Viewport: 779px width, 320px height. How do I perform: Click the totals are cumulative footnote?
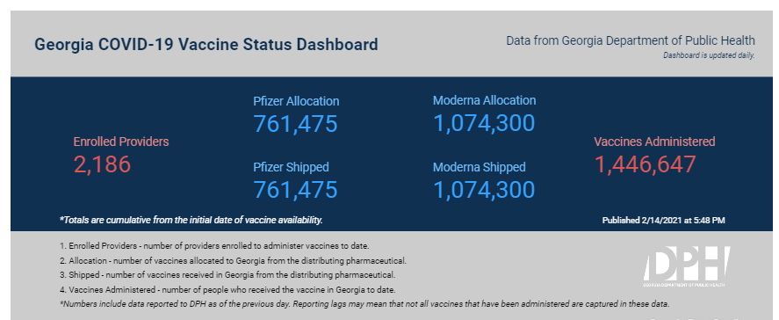pyautogui.click(x=191, y=220)
